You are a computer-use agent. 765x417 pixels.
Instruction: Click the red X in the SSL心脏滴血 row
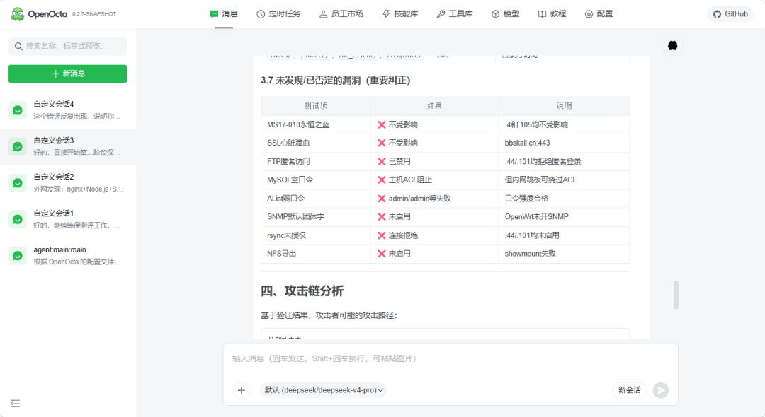tap(382, 143)
